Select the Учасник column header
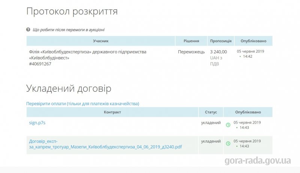Viewport: 300px width, 173px height. tap(101, 41)
